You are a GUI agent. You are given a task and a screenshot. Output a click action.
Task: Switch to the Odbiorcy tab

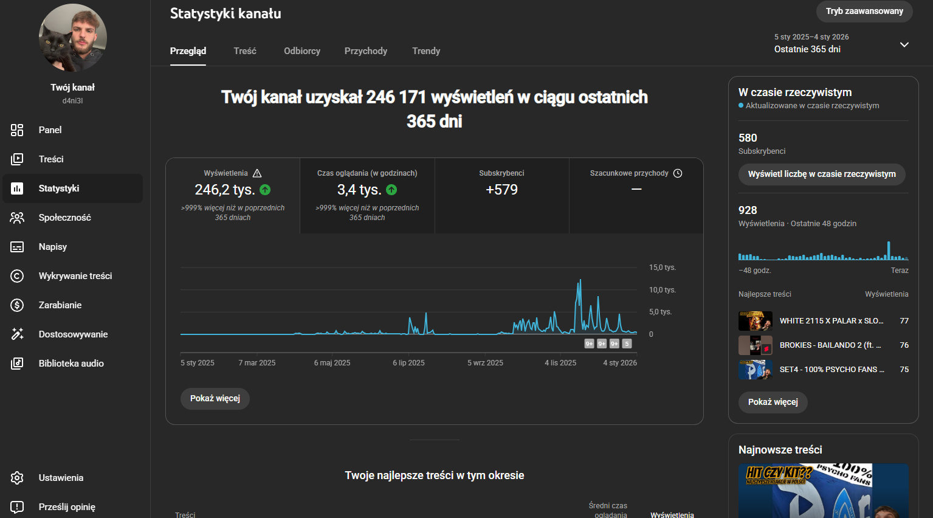[x=301, y=51]
